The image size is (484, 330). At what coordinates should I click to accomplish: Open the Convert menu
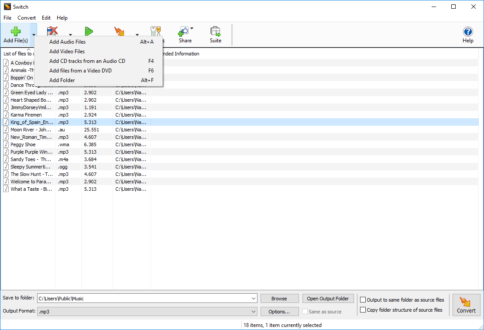[27, 18]
